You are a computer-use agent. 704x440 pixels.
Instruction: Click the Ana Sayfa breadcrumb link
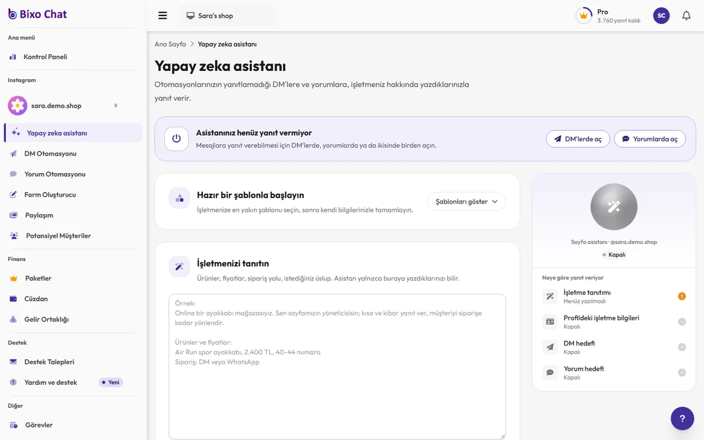click(x=170, y=44)
